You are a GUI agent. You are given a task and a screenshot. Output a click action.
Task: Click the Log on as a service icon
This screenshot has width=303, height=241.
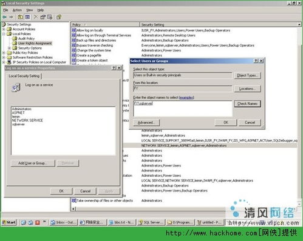coord(16,88)
